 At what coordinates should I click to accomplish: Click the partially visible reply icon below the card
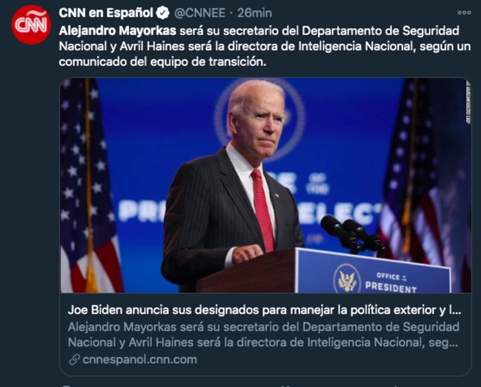tap(66, 386)
